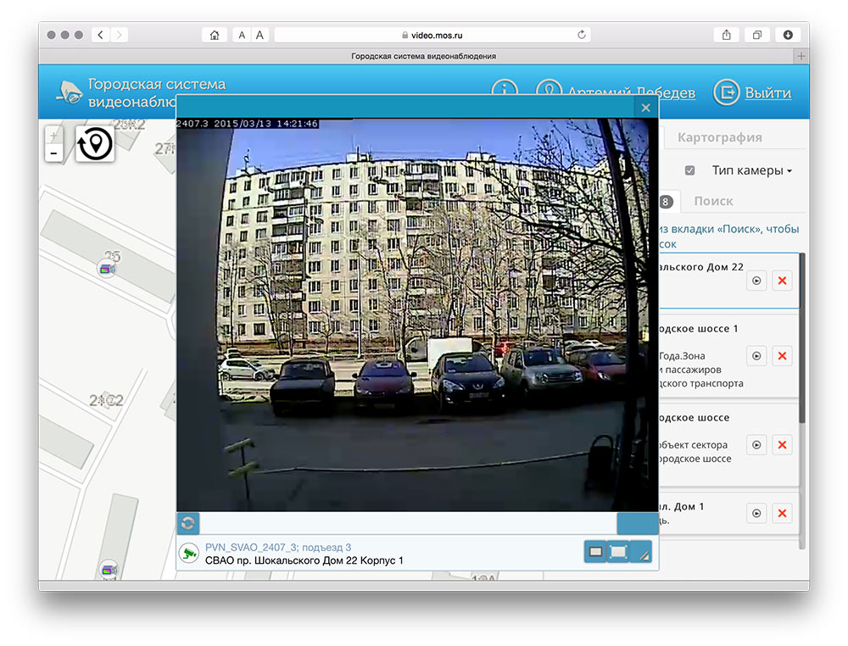
Task: Refresh the camera video stream
Action: click(x=188, y=523)
